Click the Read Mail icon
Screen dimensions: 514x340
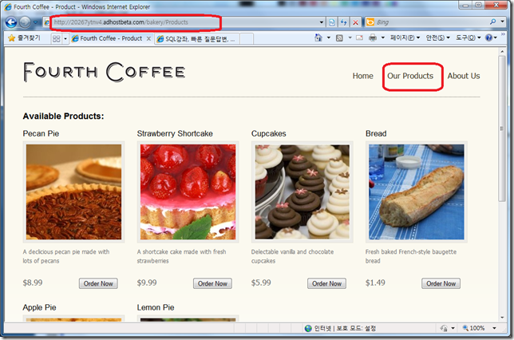[360, 38]
